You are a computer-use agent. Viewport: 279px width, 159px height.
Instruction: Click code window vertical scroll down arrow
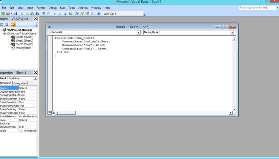click(234, 109)
